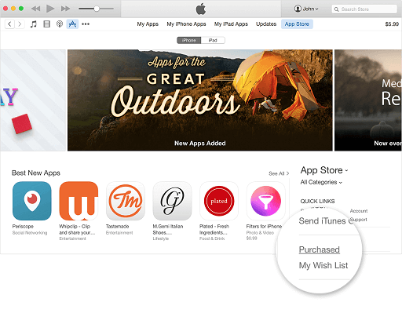402x313 pixels.
Task: Open the Purchased link
Action: tap(320, 249)
